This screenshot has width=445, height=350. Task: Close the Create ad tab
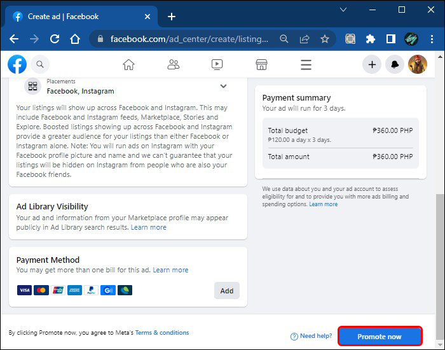coord(147,17)
